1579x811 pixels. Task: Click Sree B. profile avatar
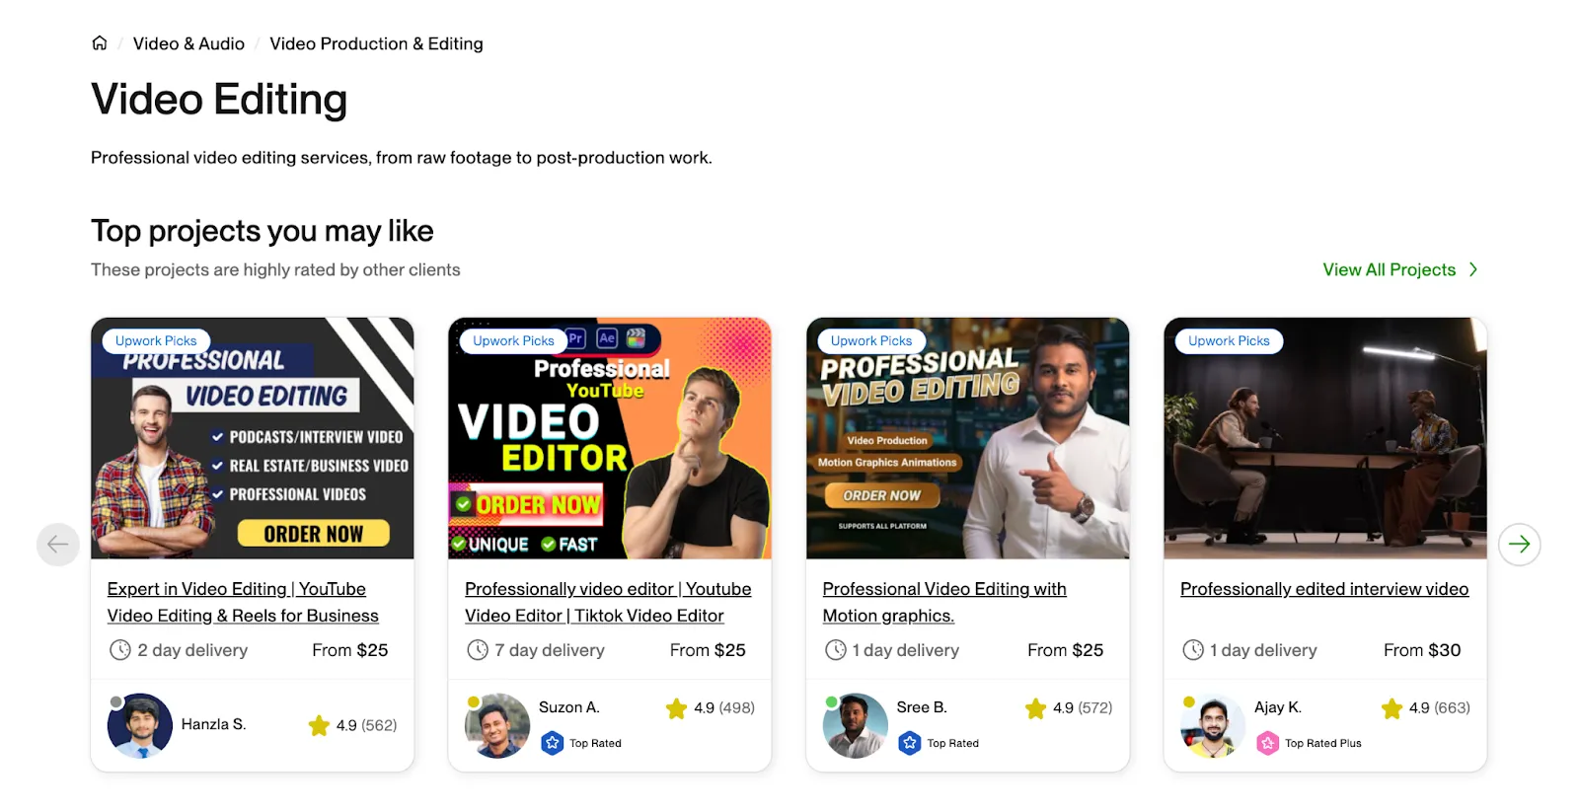(856, 725)
